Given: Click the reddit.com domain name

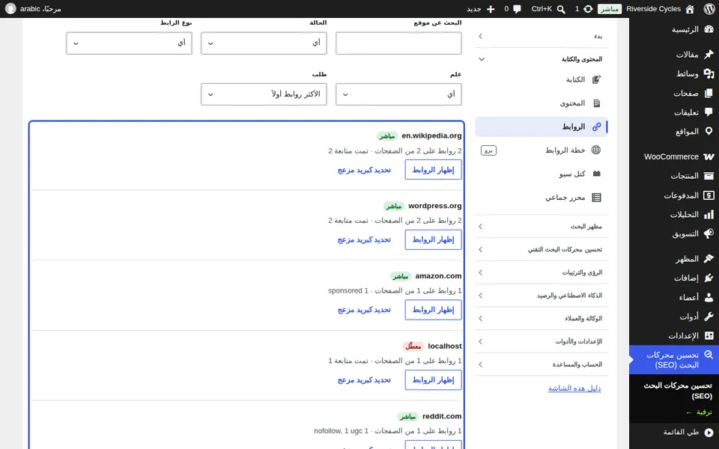Looking at the screenshot, I should click(x=442, y=416).
